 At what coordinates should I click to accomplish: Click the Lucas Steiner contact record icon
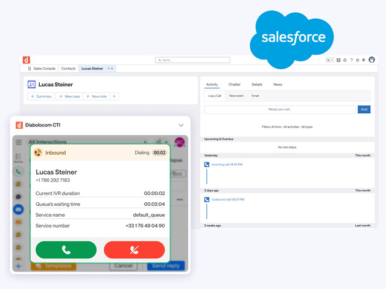coord(31,85)
